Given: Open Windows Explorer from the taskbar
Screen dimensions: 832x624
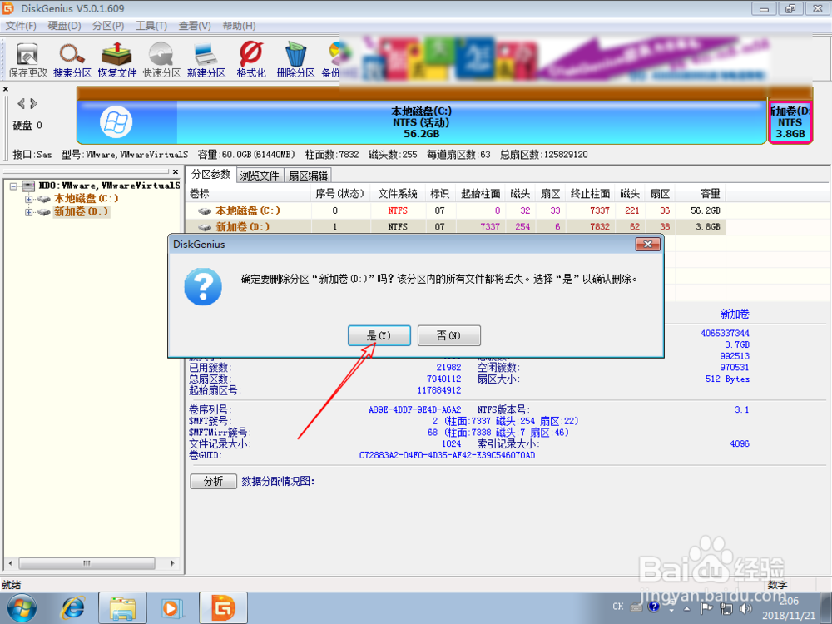Looking at the screenshot, I should tap(122, 608).
